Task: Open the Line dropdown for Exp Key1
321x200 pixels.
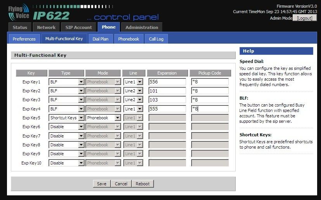Action: 133,82
